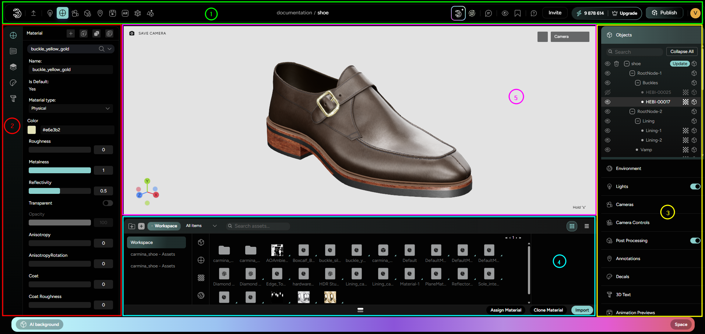Switch assets panel to grid view
705x334 pixels.
[x=572, y=226]
